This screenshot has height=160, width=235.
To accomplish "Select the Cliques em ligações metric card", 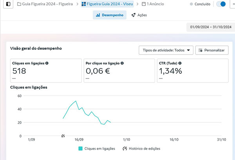I will coord(46,71).
